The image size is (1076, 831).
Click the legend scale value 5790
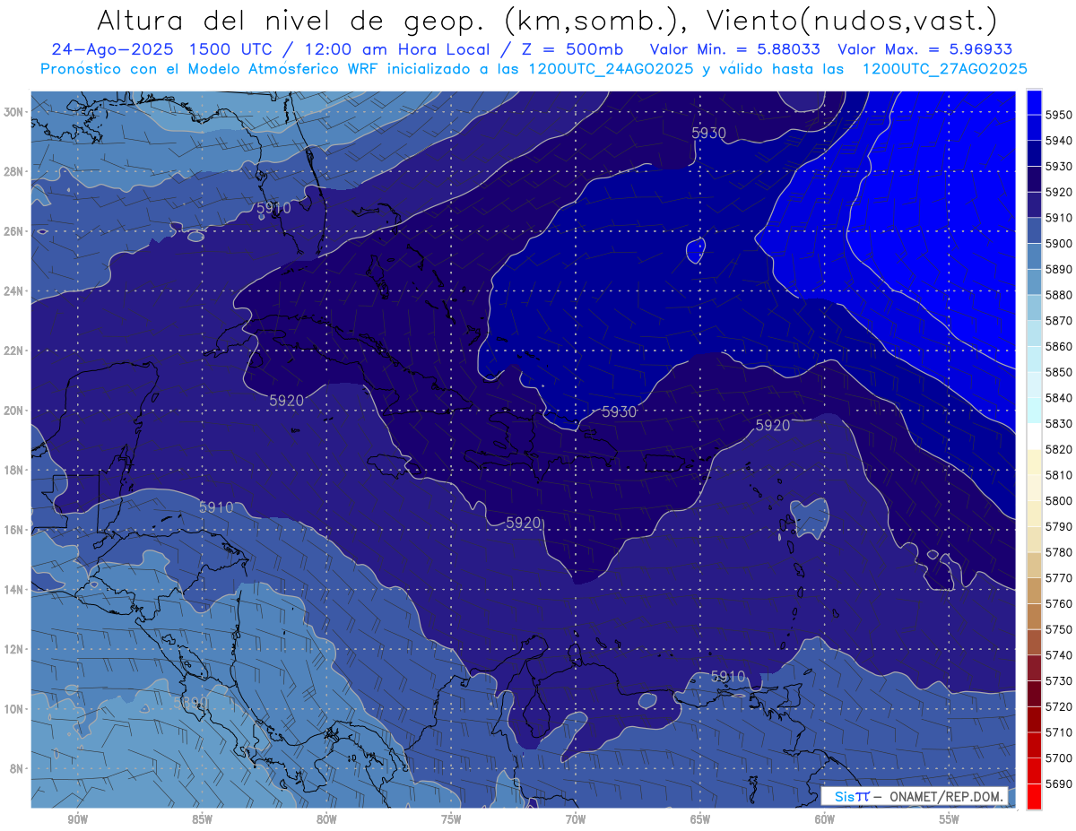[x=1059, y=526]
